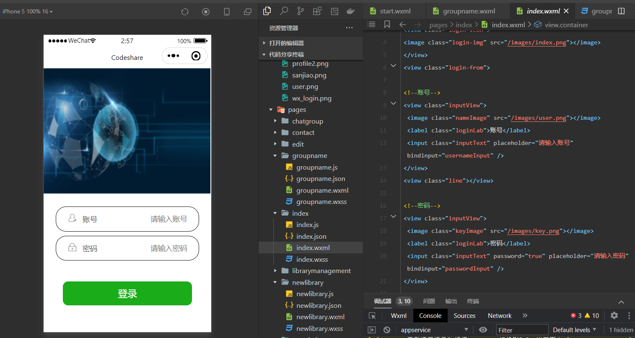Toggle the phone device preview icon
The height and width of the screenshot is (338, 635).
coord(227,12)
